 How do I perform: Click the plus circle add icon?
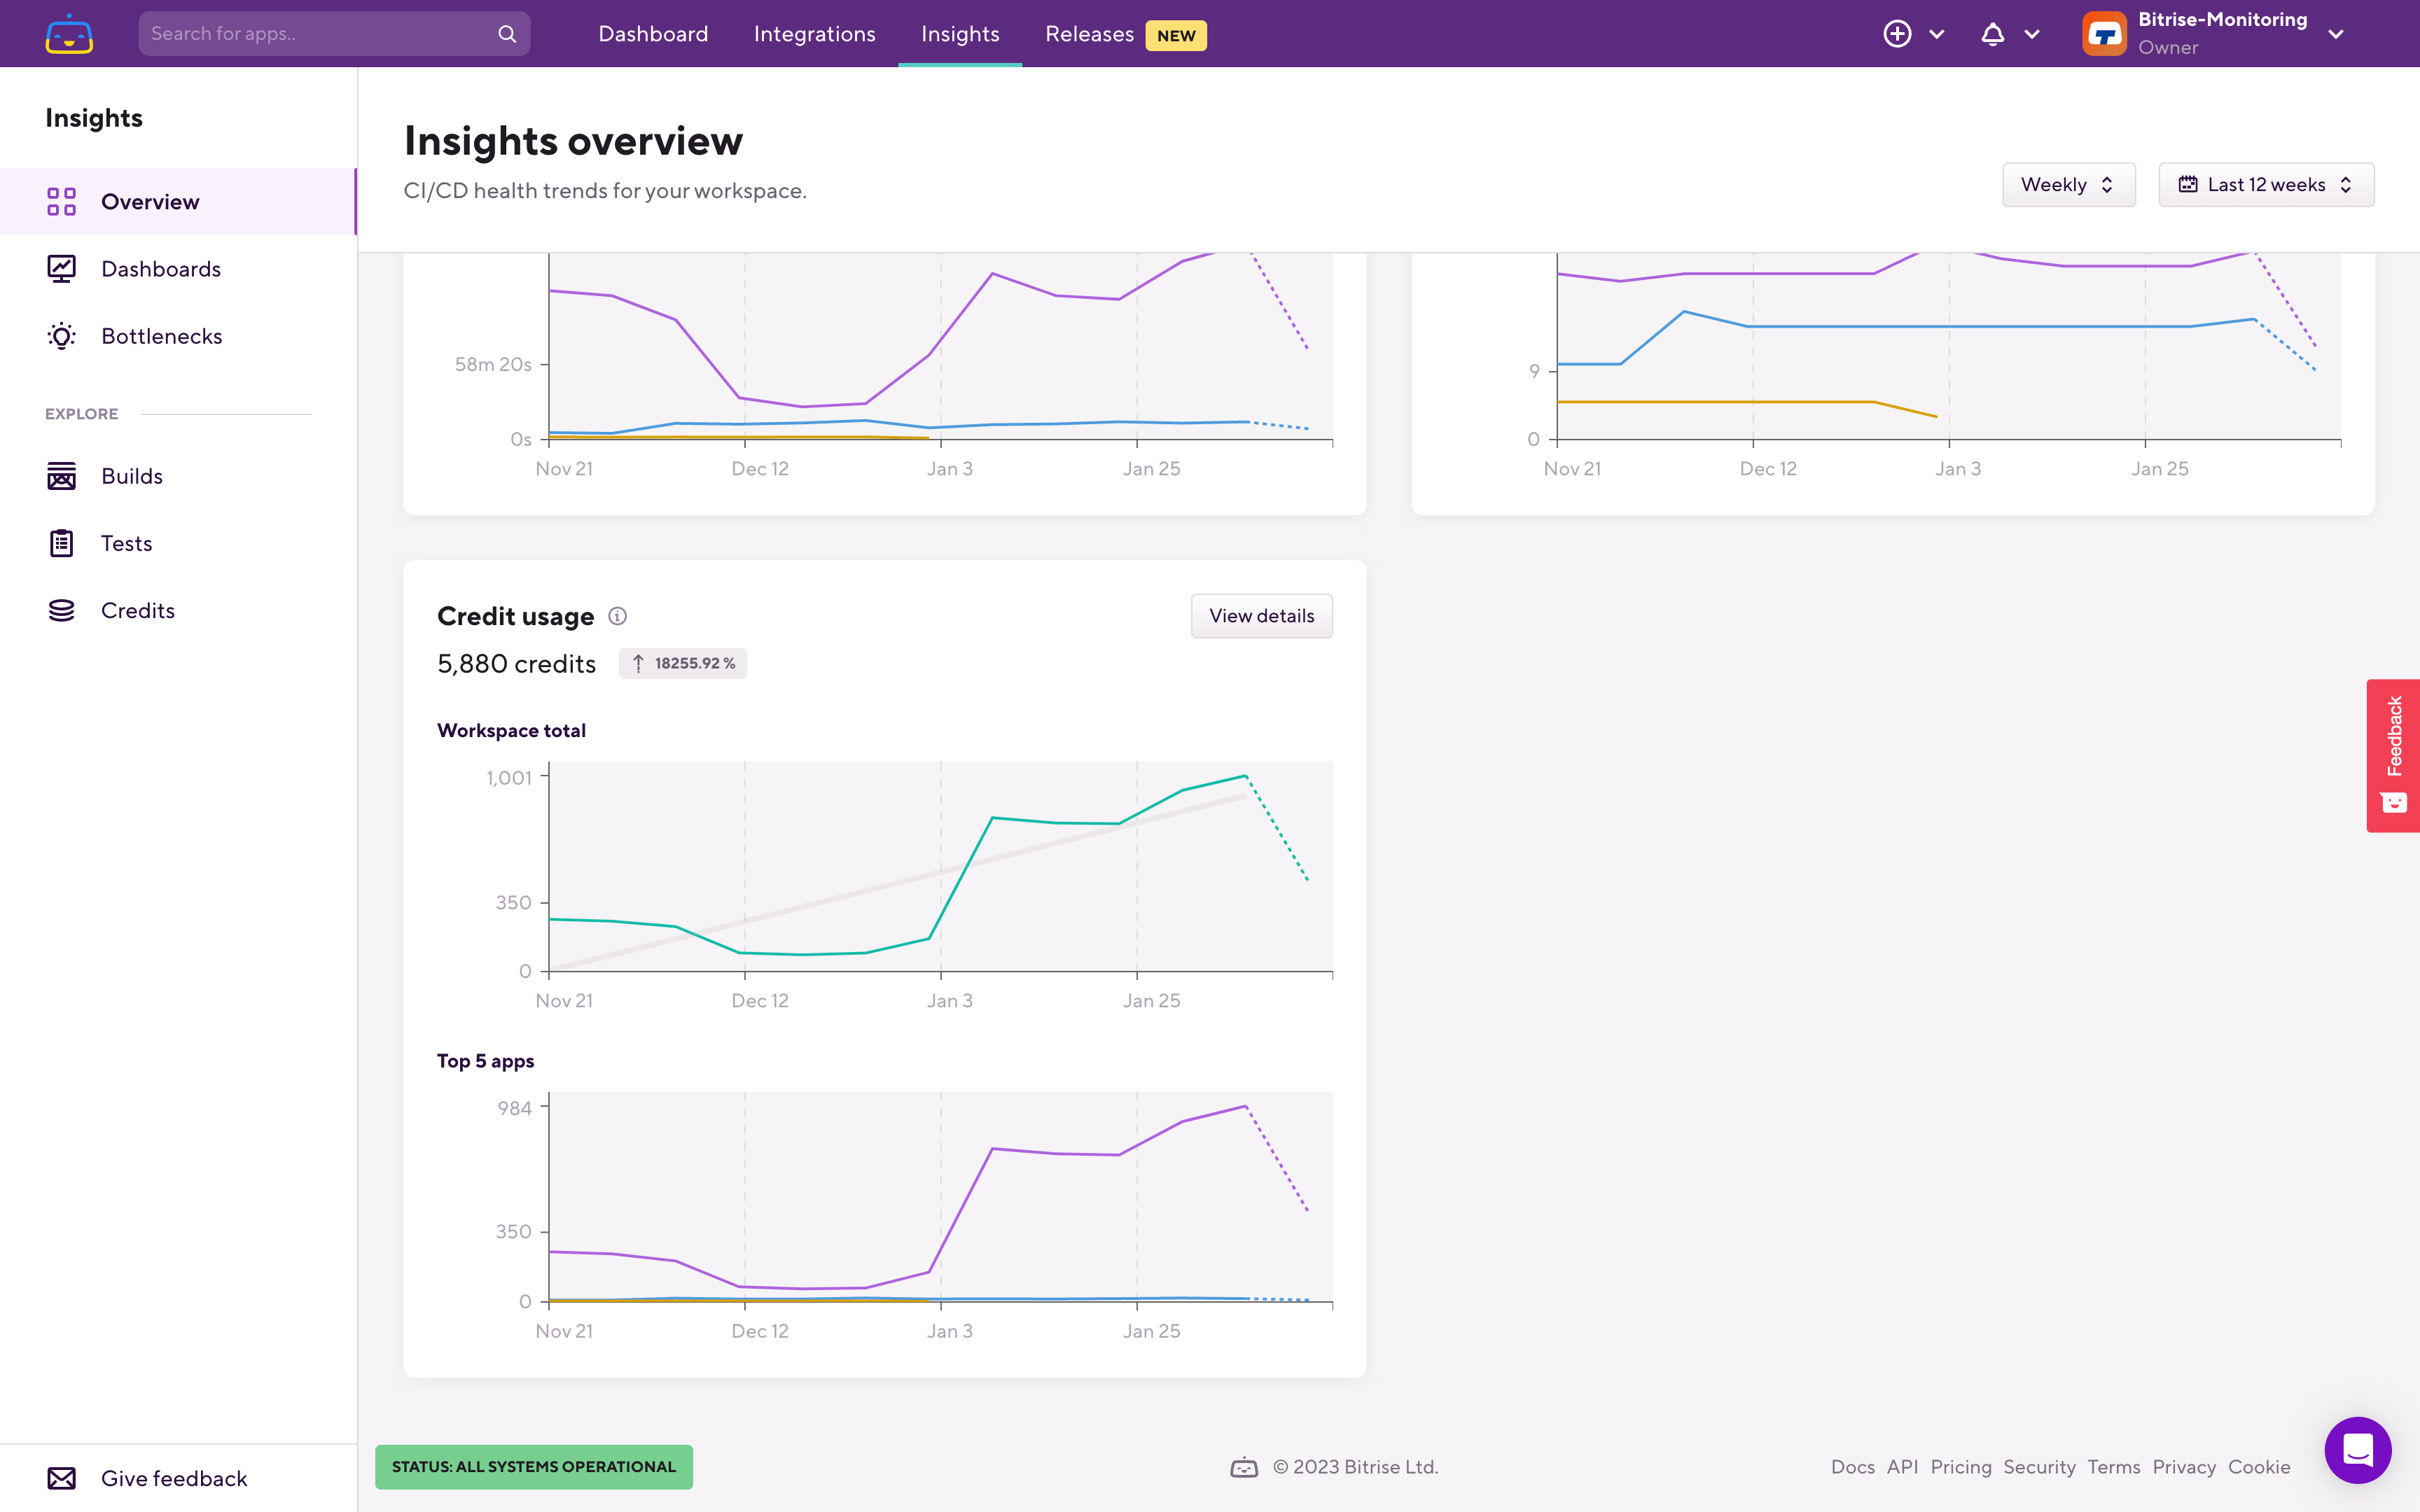point(1897,34)
